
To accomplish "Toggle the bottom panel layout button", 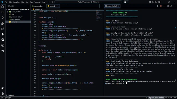I will click(x=156, y=2).
